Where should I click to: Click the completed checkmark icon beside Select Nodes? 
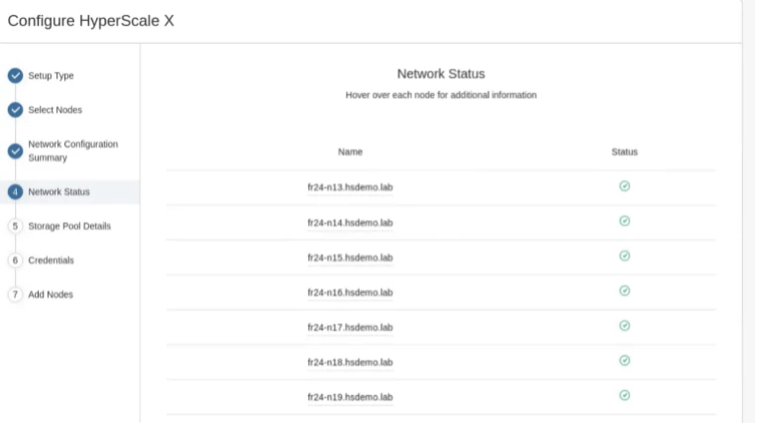coord(15,110)
